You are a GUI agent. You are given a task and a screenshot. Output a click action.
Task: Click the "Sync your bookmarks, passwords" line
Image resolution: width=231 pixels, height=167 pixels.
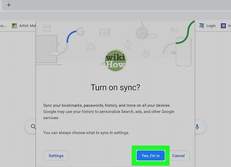106,105
